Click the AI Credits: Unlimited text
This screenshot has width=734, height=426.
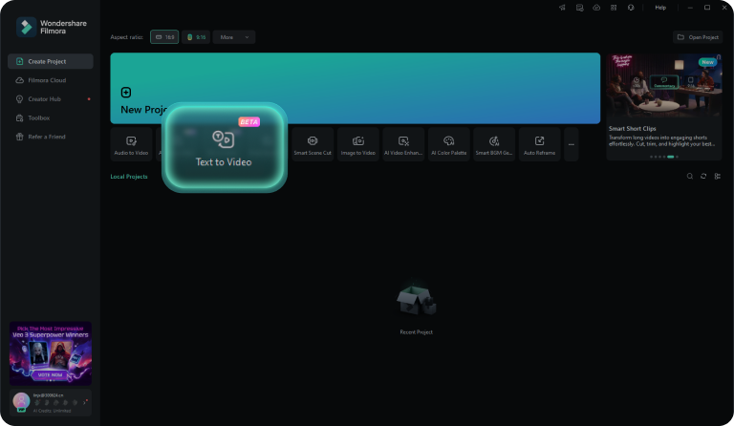click(x=52, y=411)
